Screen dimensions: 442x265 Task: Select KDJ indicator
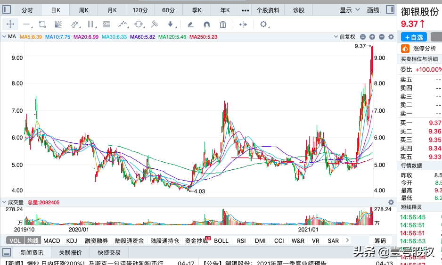point(72,240)
